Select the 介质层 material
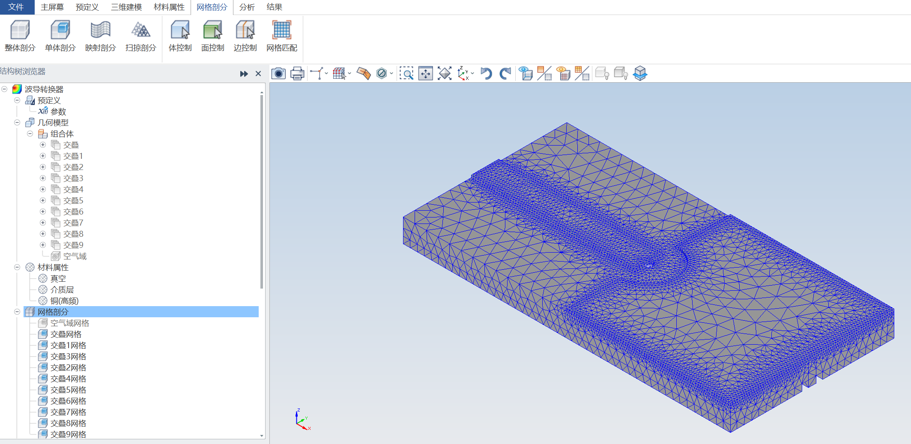The image size is (911, 444). [62, 289]
